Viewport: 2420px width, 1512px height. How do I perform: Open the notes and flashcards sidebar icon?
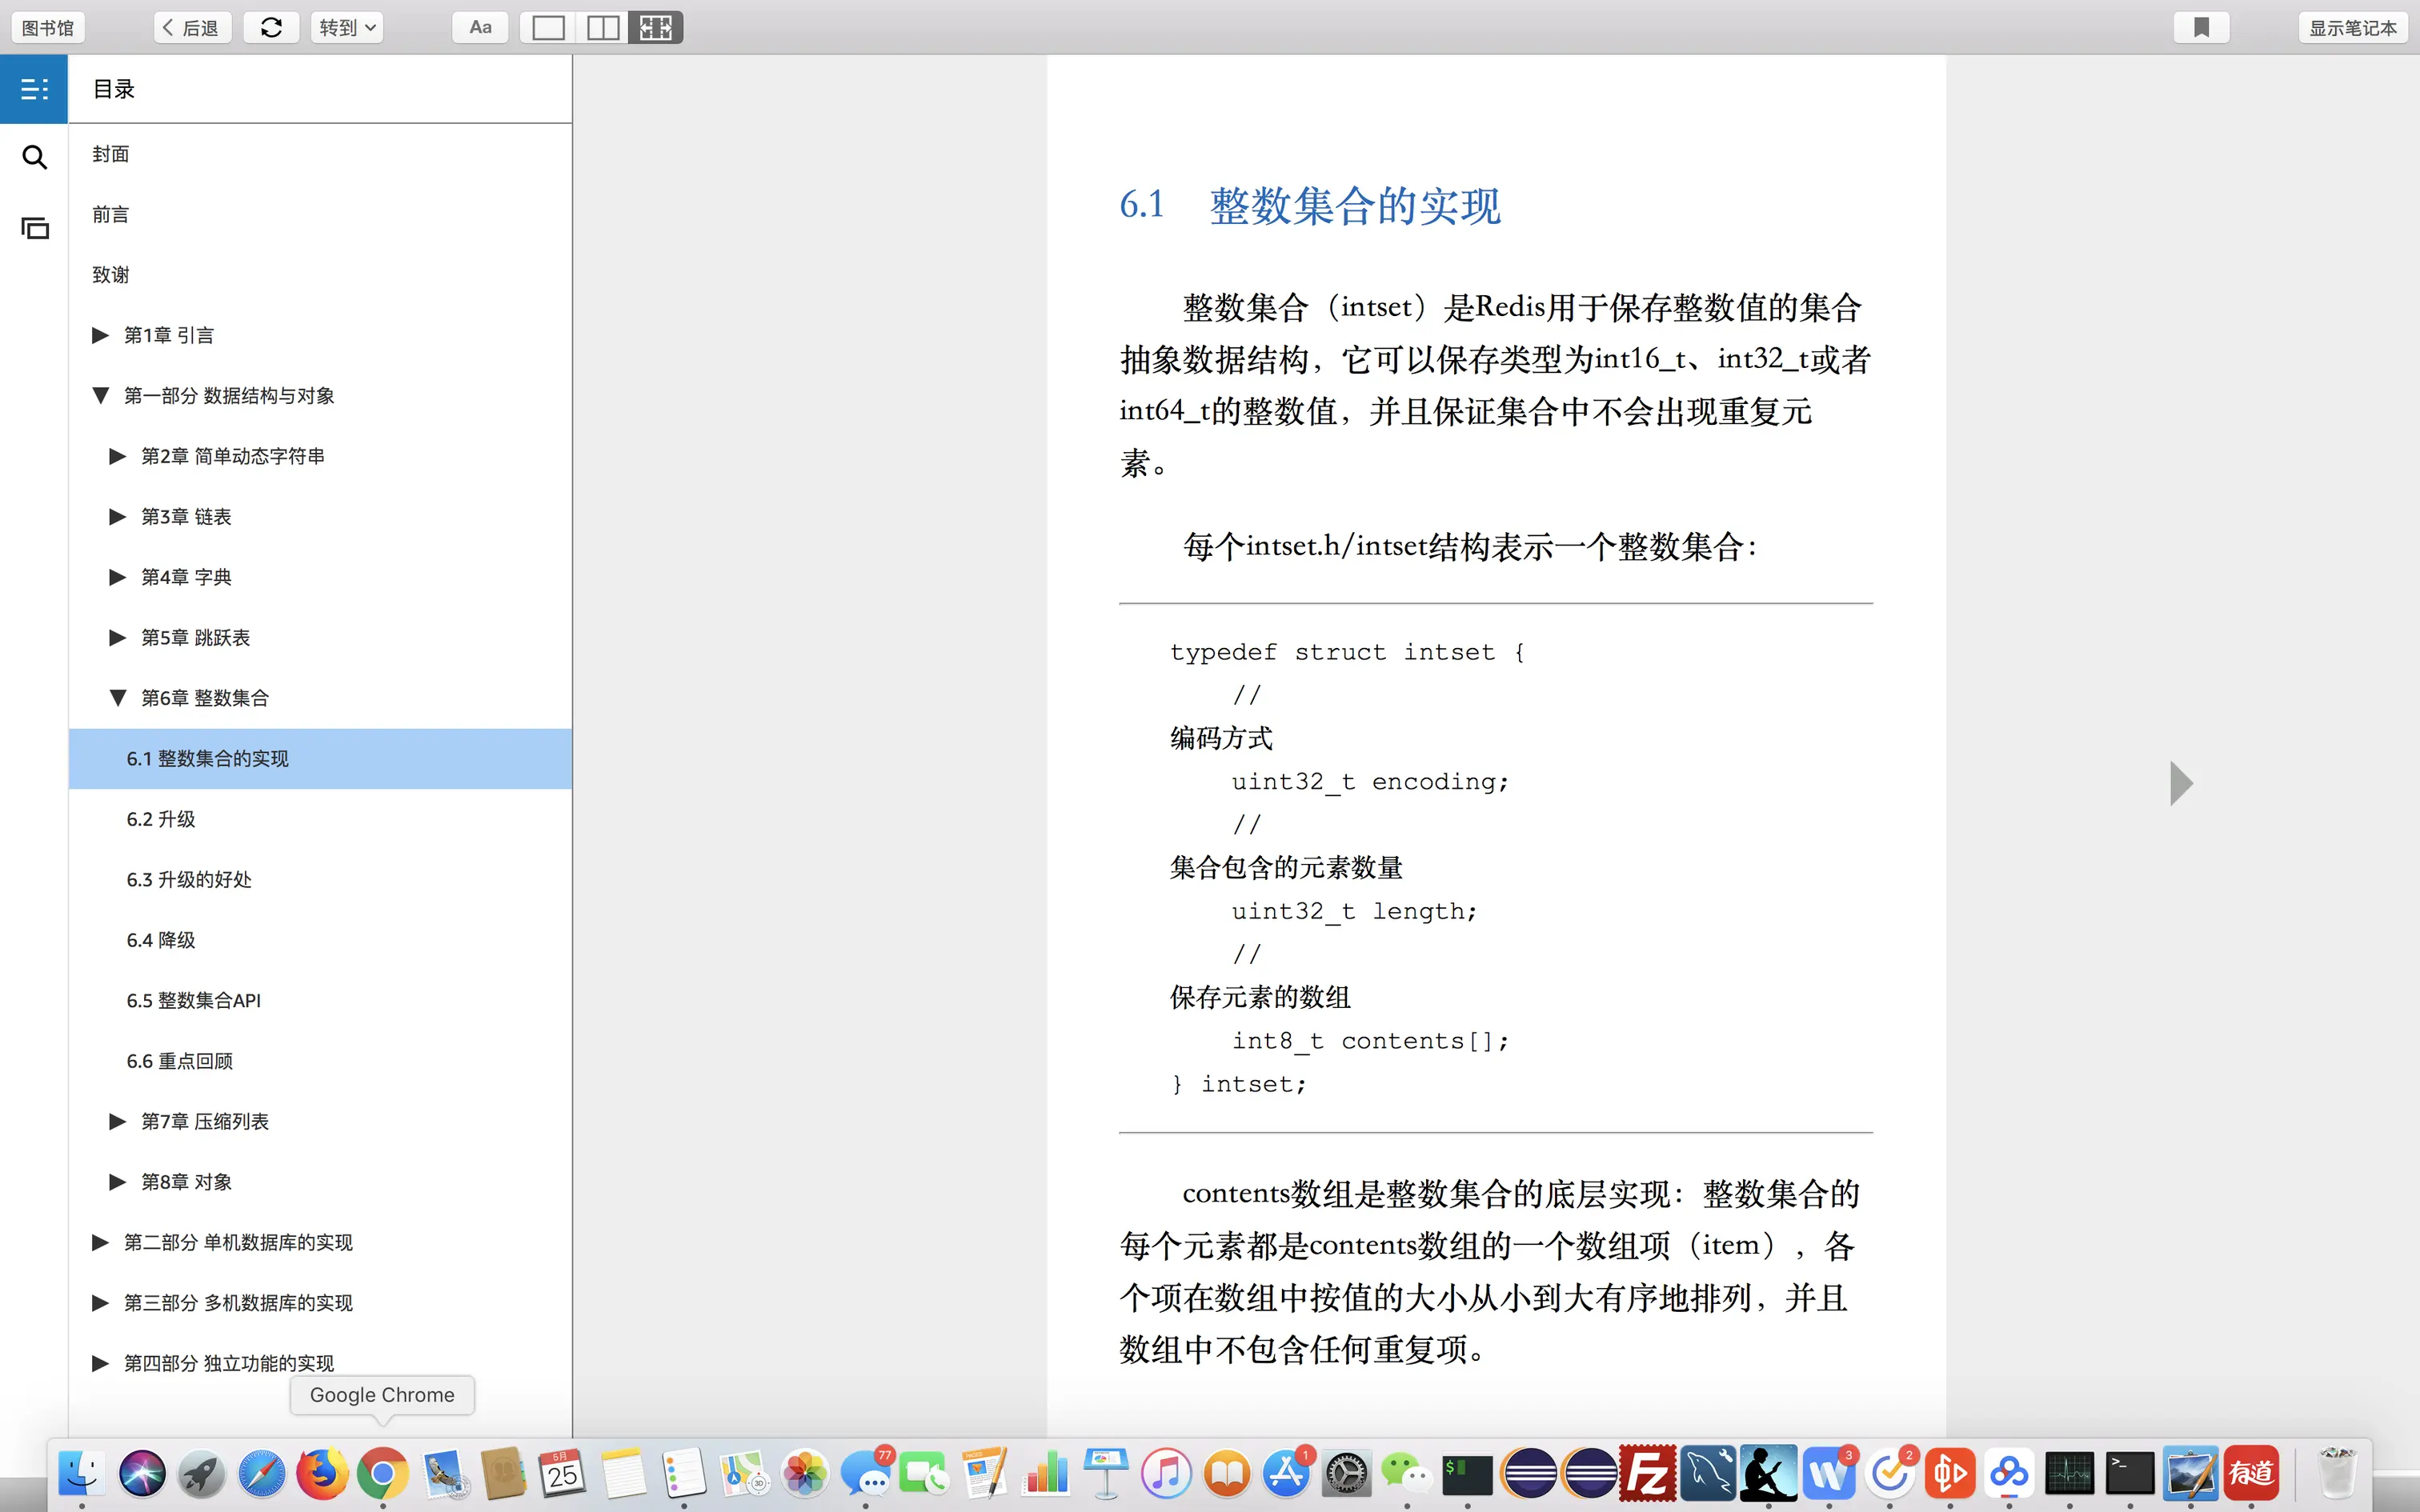coord(34,228)
